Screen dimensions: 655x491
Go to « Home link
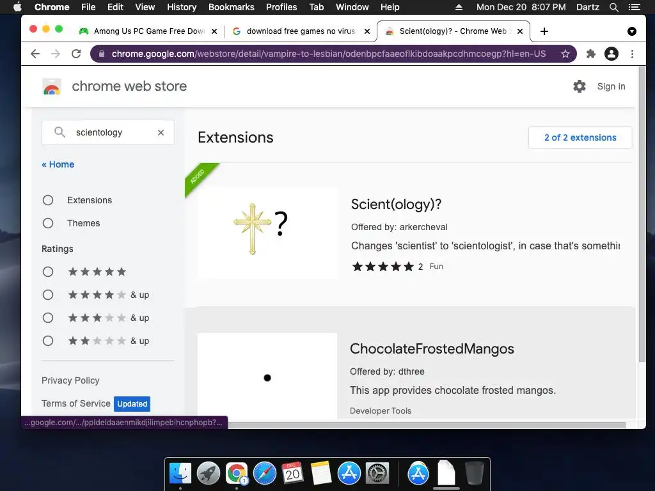coord(58,164)
